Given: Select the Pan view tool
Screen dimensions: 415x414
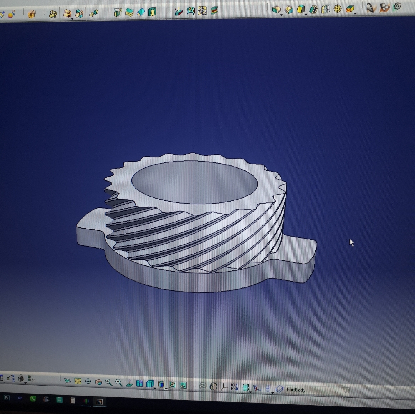Looking at the screenshot, I should pos(88,381).
